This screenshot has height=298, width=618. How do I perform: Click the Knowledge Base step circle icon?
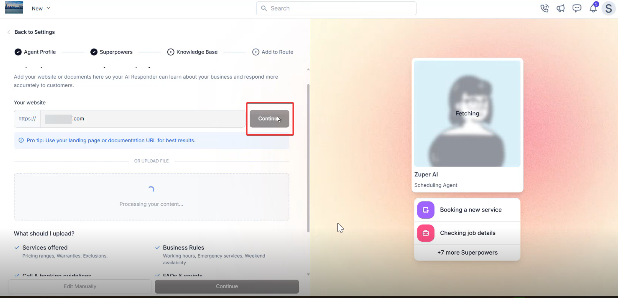171,52
